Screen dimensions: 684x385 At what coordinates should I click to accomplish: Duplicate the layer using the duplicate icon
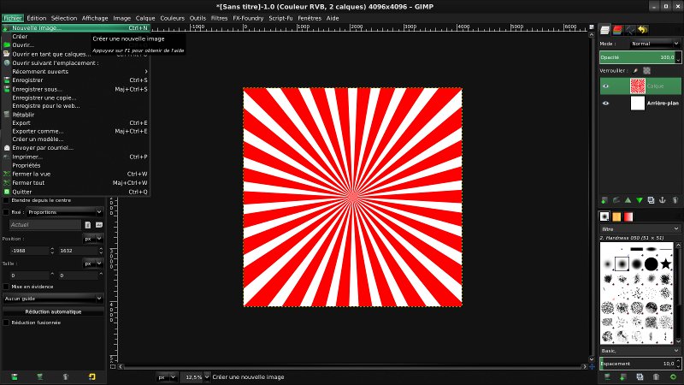click(x=651, y=200)
